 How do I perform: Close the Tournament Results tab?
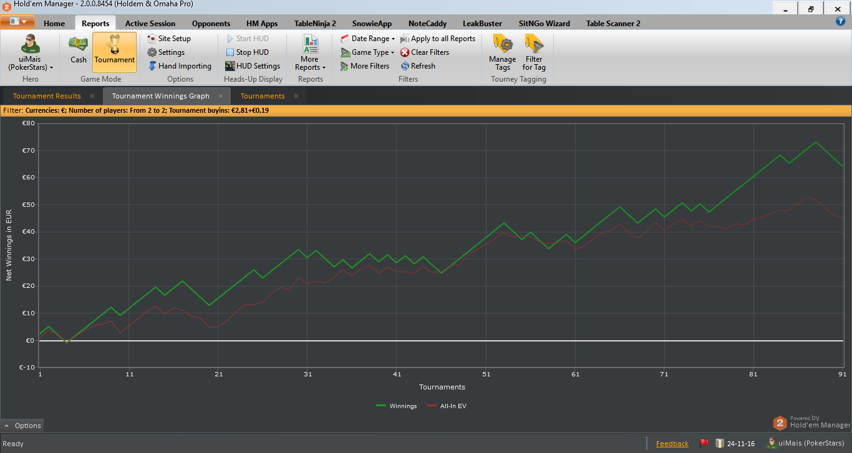click(92, 96)
